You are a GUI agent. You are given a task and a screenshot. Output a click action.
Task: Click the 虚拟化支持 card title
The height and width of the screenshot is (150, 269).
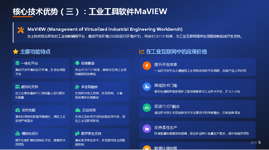(30, 87)
